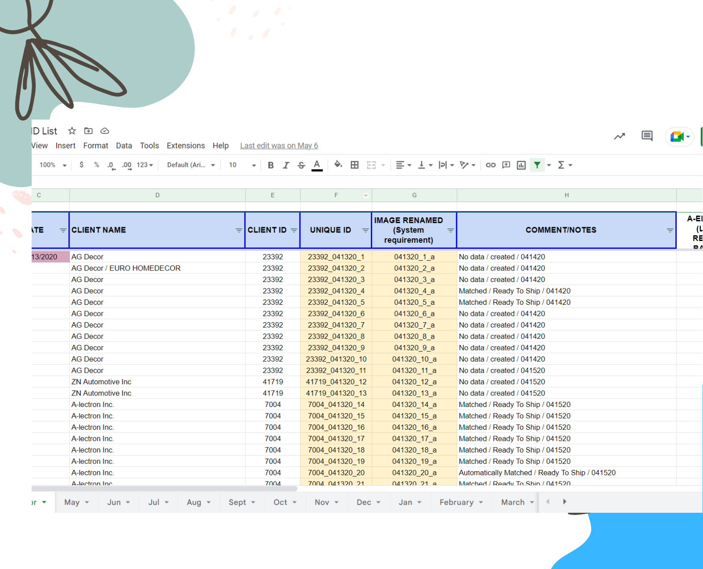Click the 'Last edit was on May 6' link
The width and height of the screenshot is (703, 569).
279,145
